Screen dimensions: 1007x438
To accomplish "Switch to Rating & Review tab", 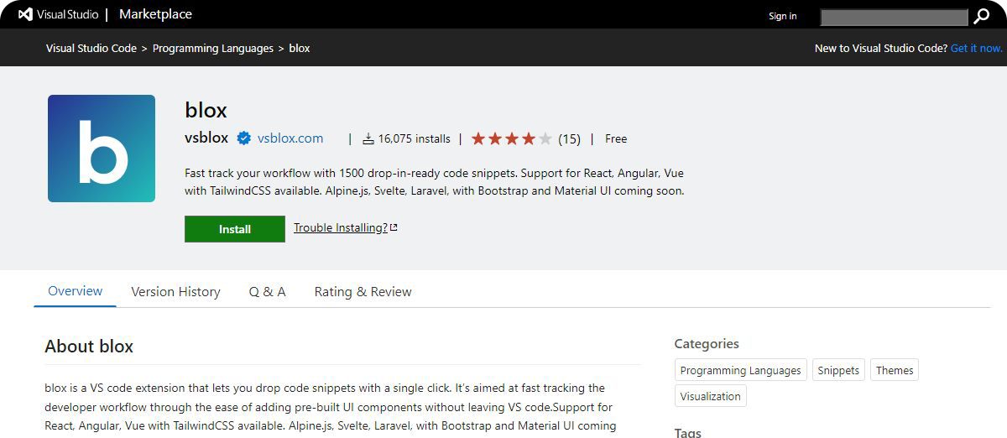I will 363,292.
